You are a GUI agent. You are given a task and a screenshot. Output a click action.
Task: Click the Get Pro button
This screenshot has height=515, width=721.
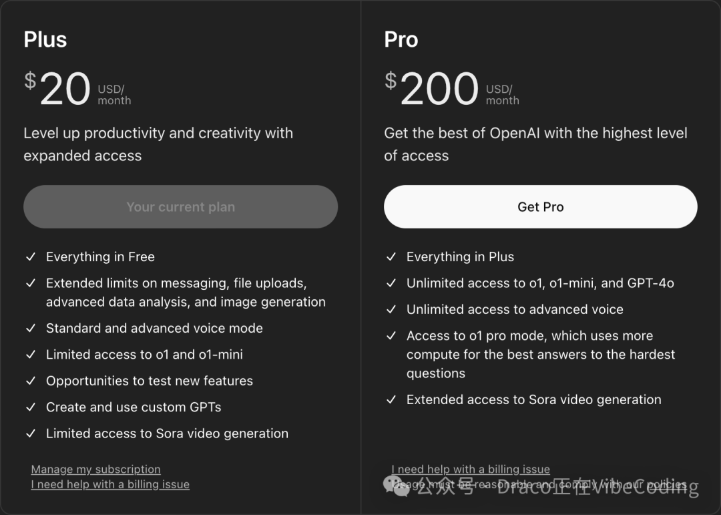pos(540,206)
